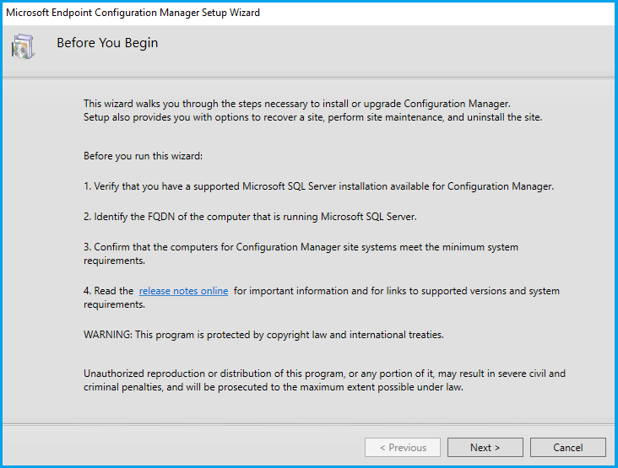The height and width of the screenshot is (468, 618).
Task: Click the setup wizard icon beside the heading
Action: 24,48
